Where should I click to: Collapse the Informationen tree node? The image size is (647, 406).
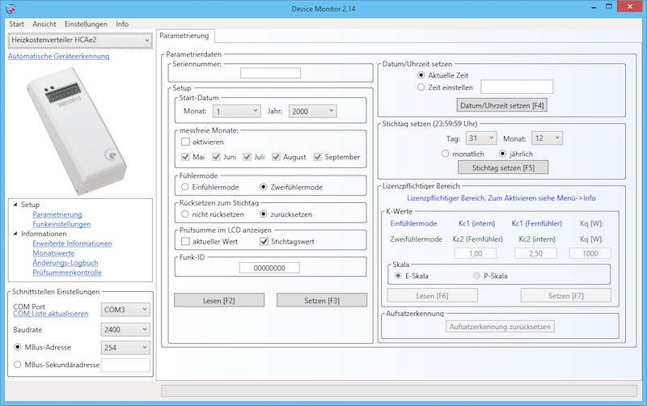click(14, 234)
